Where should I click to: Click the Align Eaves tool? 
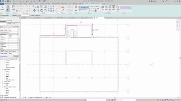(x=118, y=8)
